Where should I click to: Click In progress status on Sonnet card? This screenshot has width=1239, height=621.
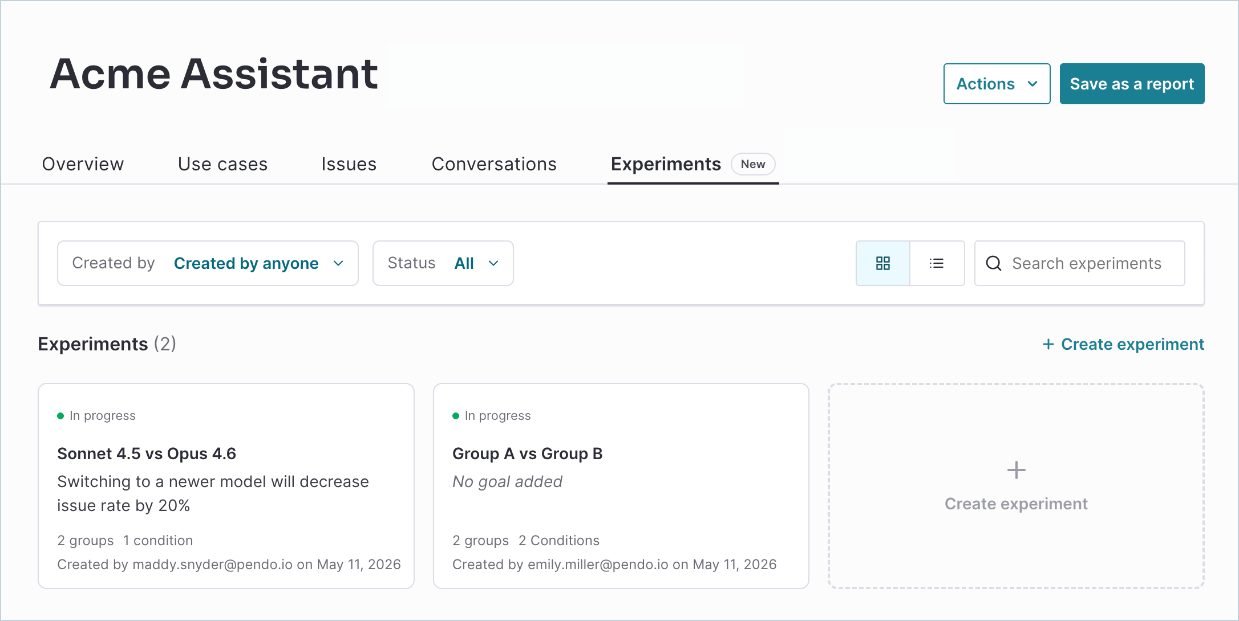pos(96,416)
